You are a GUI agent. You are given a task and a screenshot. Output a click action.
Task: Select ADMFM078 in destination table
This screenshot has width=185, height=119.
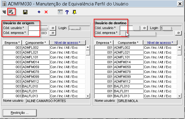tap(128, 72)
